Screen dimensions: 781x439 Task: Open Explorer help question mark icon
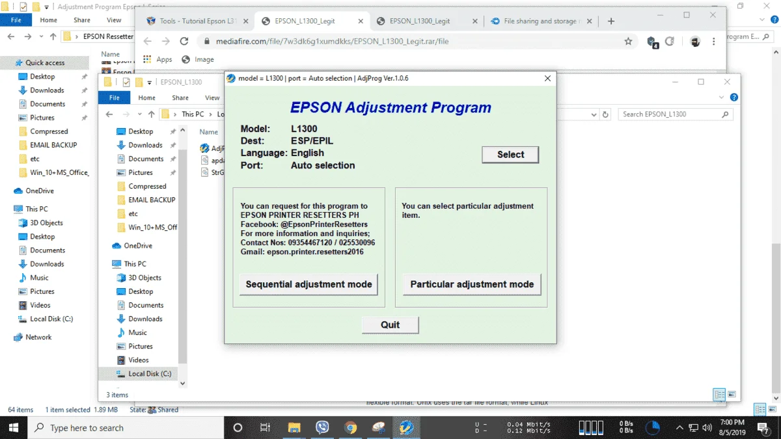point(734,98)
